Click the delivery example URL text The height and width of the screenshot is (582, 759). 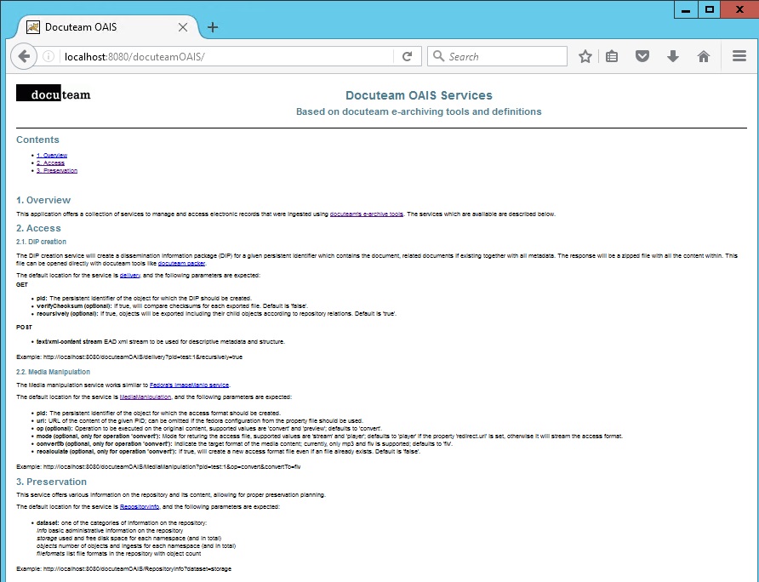pos(143,357)
